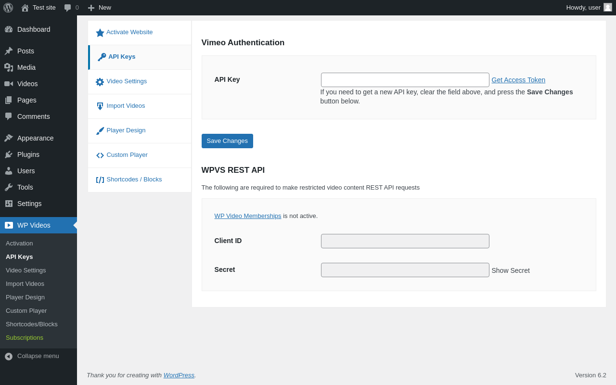Click the Player Design brush icon
Viewport: 616px width, 385px height.
[x=100, y=131]
